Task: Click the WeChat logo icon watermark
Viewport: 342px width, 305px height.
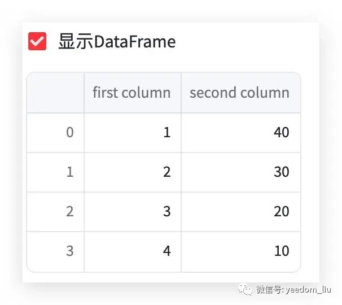Action: tap(245, 290)
